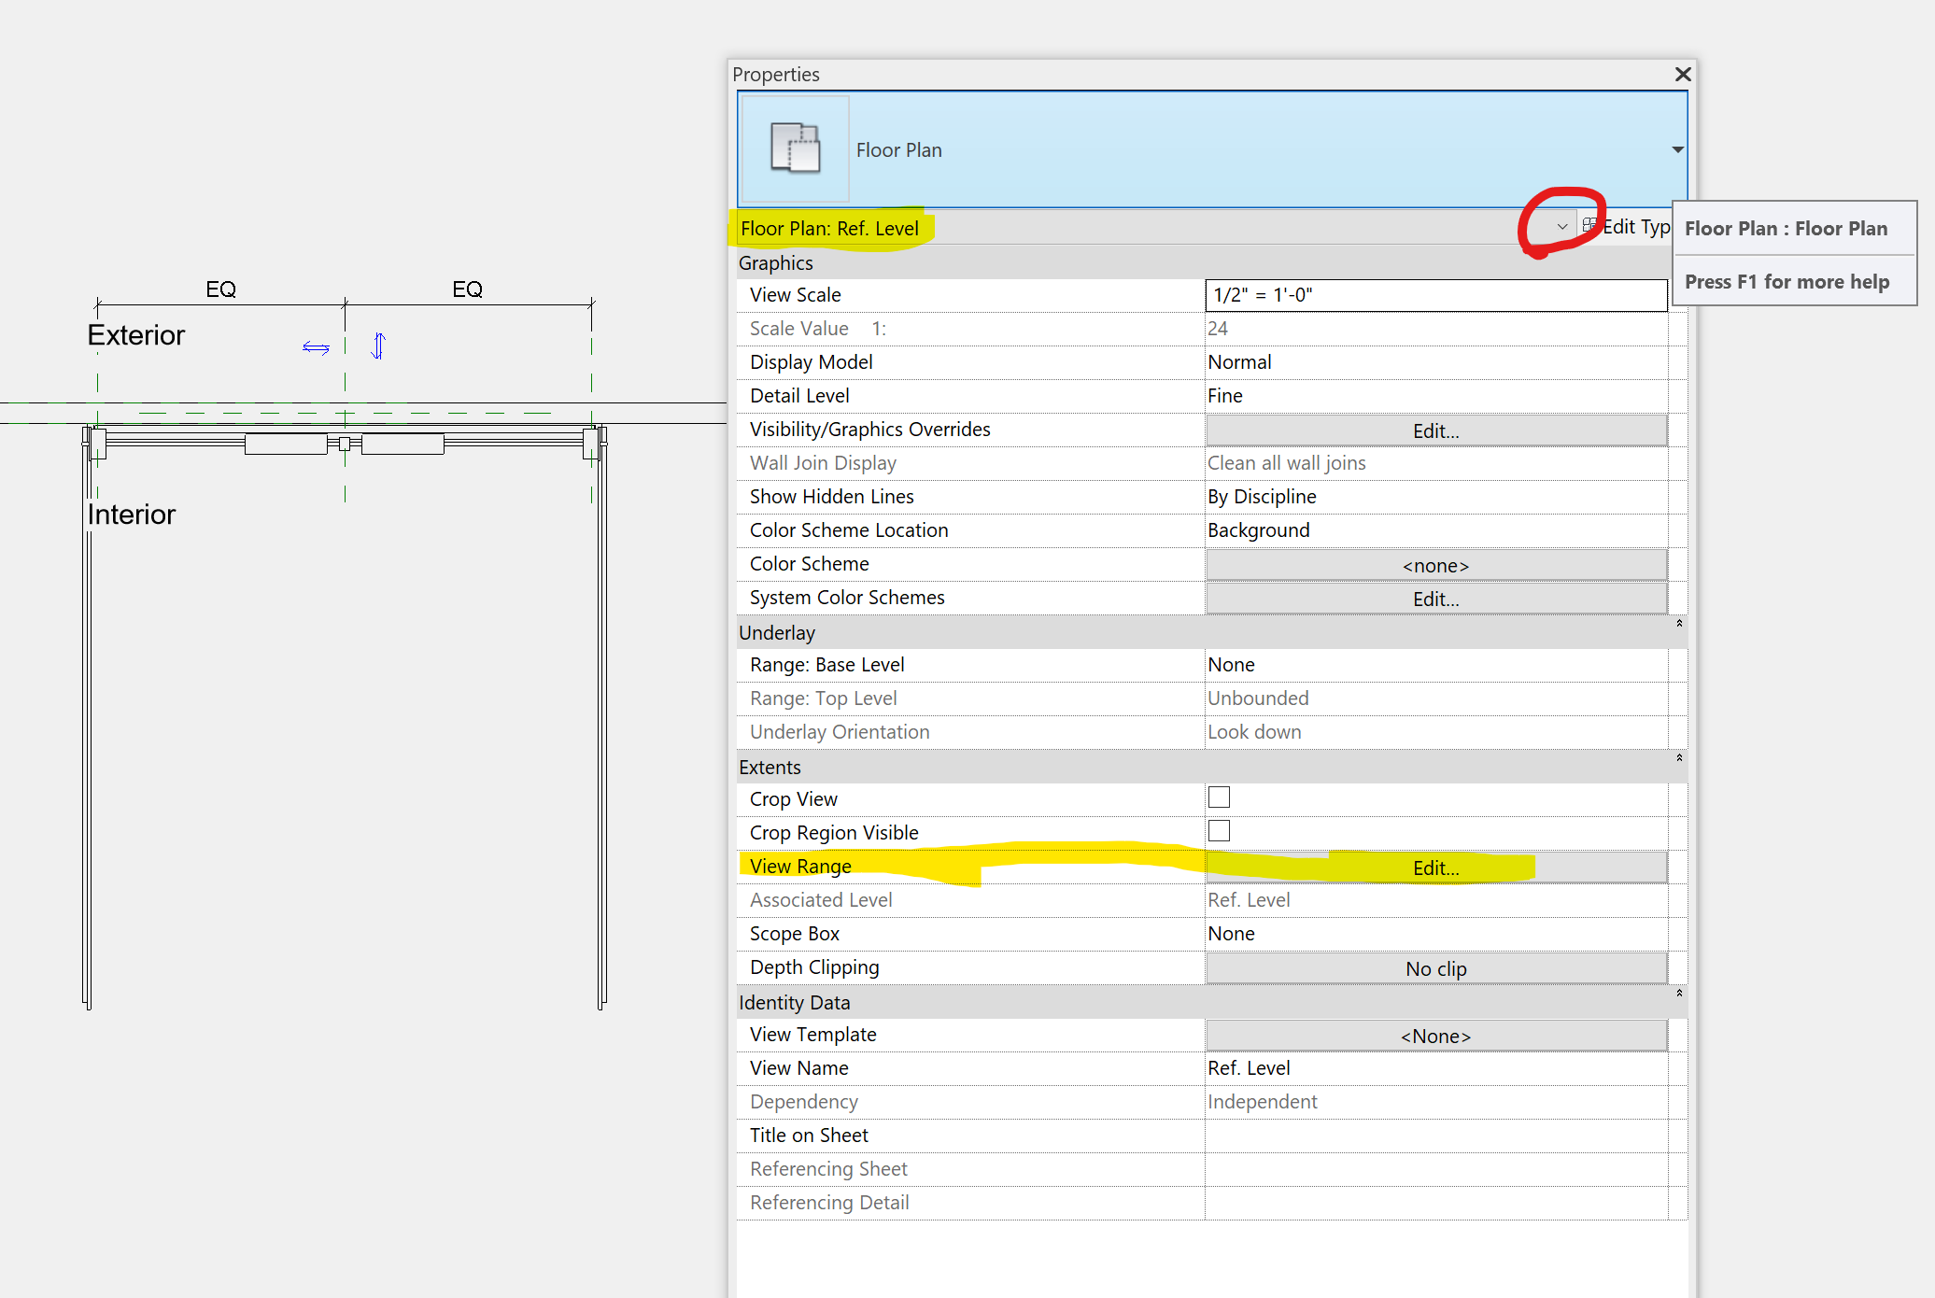Viewport: 1935px width, 1298px height.
Task: Open the type selector dropdown arrow
Action: (x=1677, y=149)
